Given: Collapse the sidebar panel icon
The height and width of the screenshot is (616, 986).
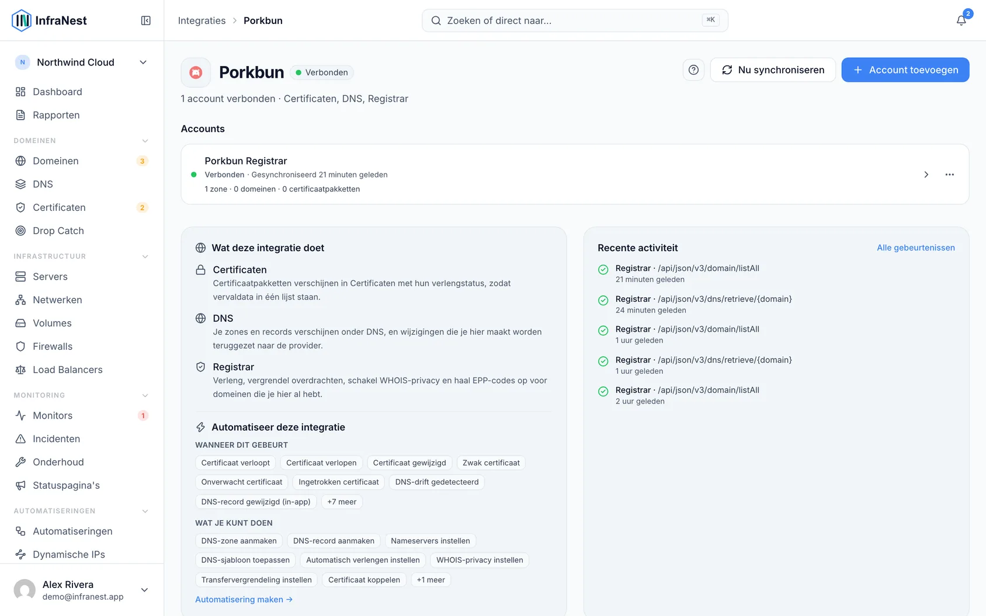Looking at the screenshot, I should pyautogui.click(x=146, y=20).
